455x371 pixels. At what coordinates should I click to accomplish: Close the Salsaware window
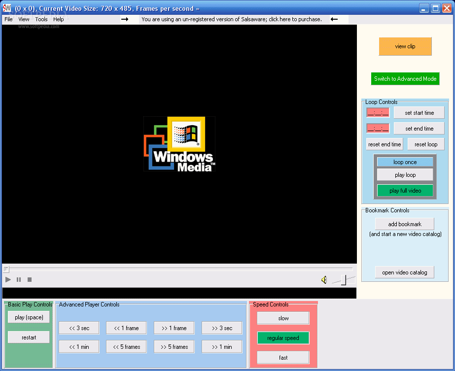pyautogui.click(x=447, y=8)
